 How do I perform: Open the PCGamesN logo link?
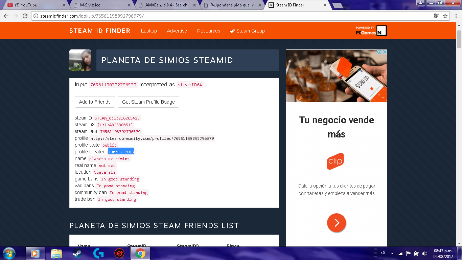pyautogui.click(x=371, y=30)
